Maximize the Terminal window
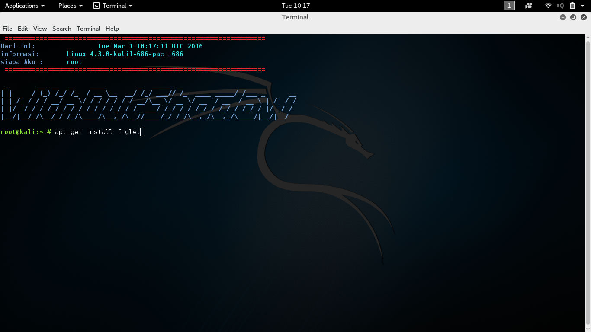Viewport: 591px width, 332px height. pos(573,17)
